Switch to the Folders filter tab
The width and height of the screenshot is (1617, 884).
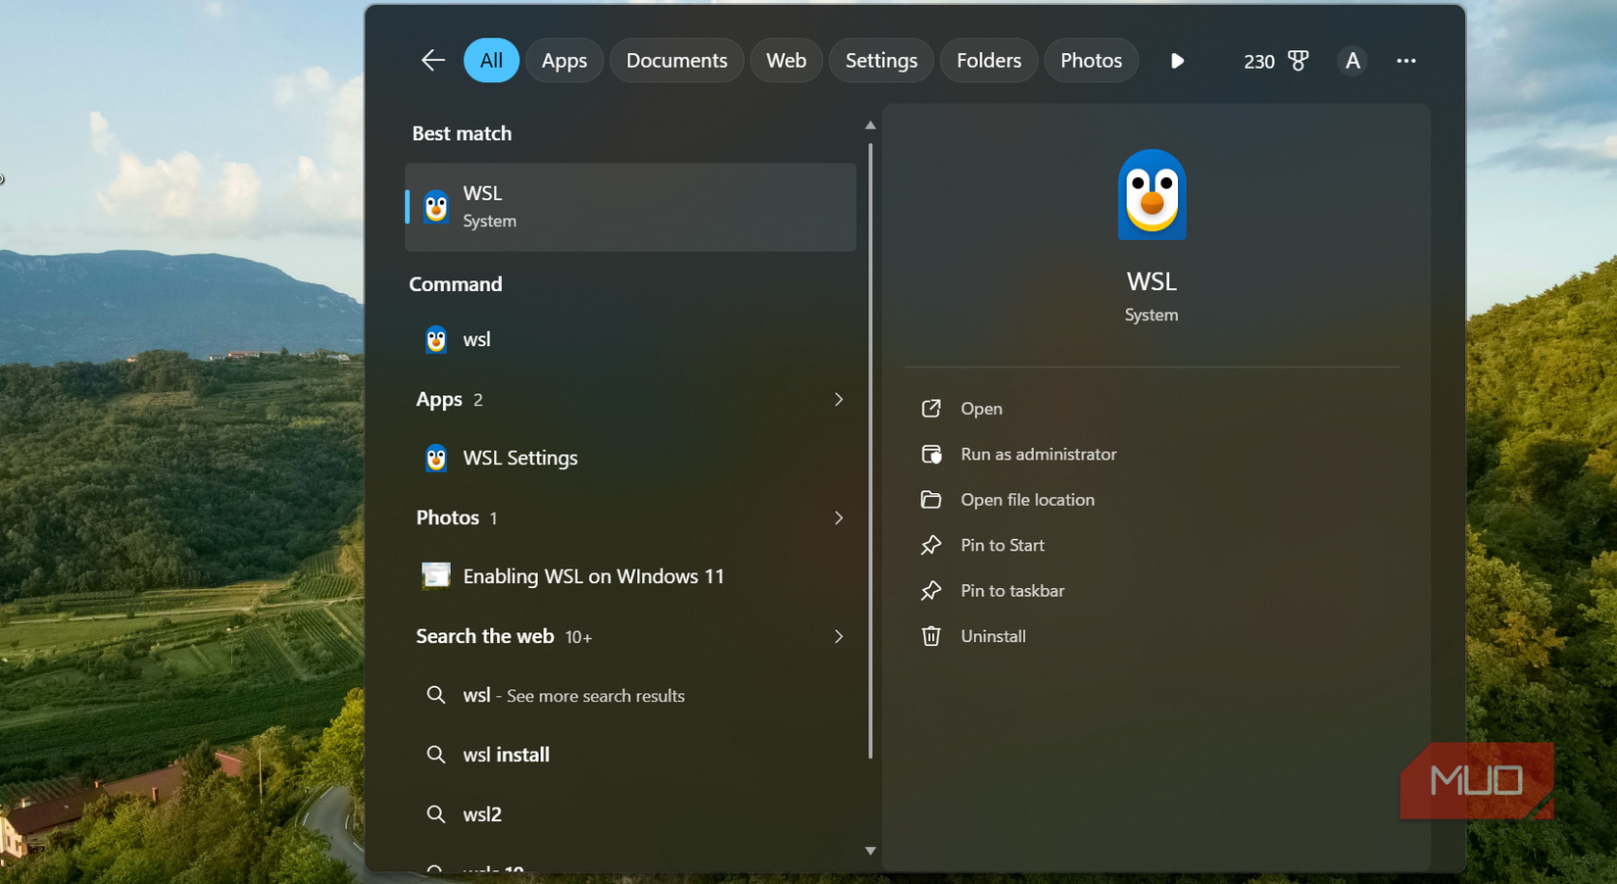tap(989, 61)
